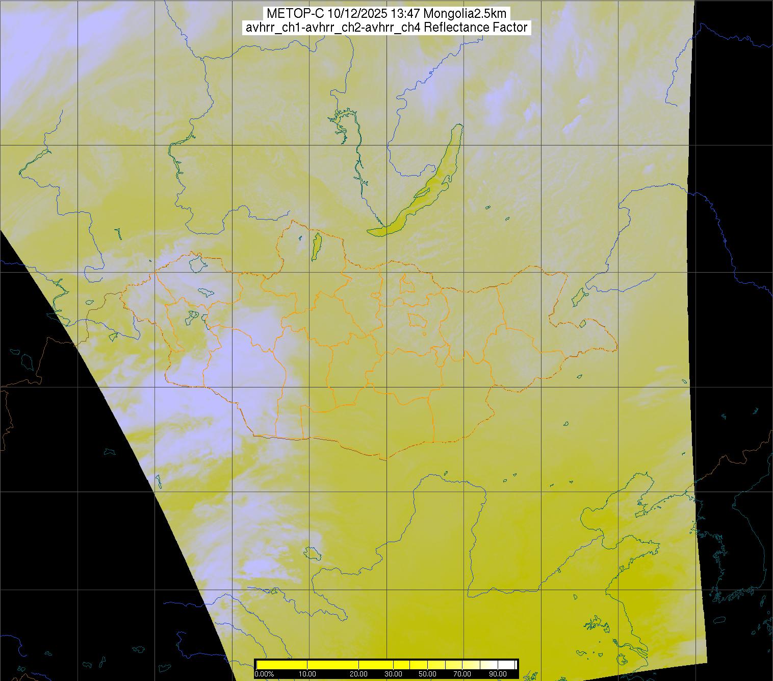This screenshot has width=773, height=681.
Task: Click the '10.00' colorbar label
Action: pyautogui.click(x=307, y=675)
